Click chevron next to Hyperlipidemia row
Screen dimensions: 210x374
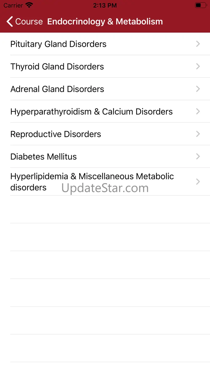click(198, 182)
